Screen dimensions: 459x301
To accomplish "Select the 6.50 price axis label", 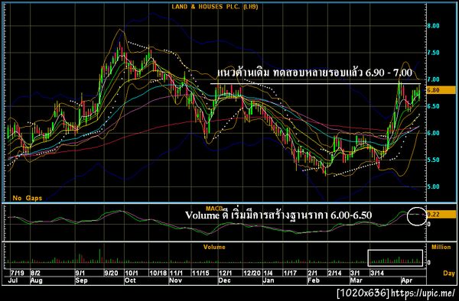I will [433, 106].
